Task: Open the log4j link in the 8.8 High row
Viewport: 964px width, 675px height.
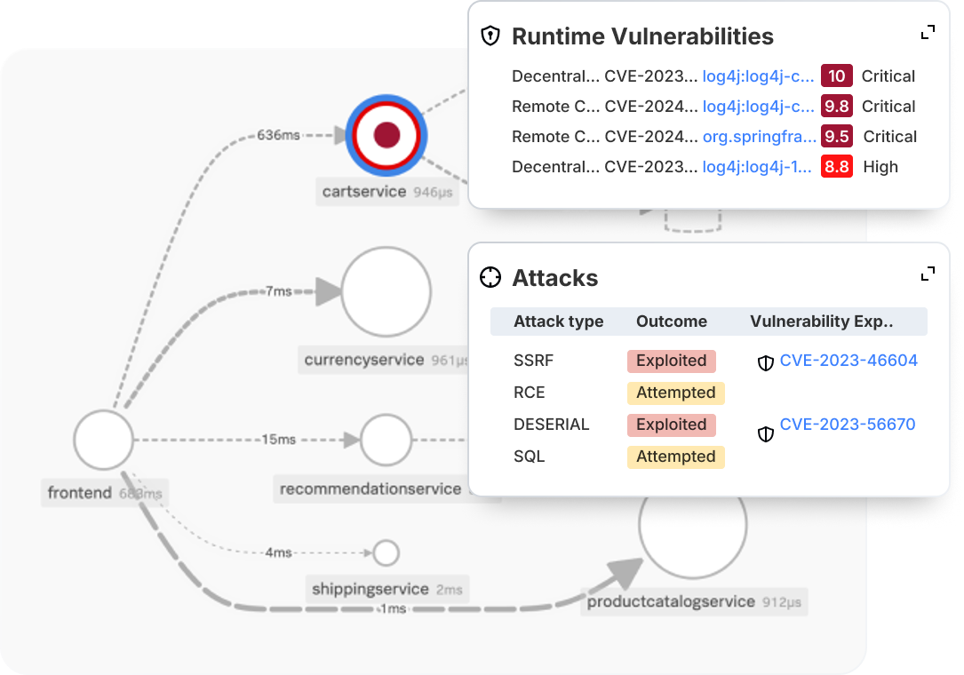Action: [757, 167]
